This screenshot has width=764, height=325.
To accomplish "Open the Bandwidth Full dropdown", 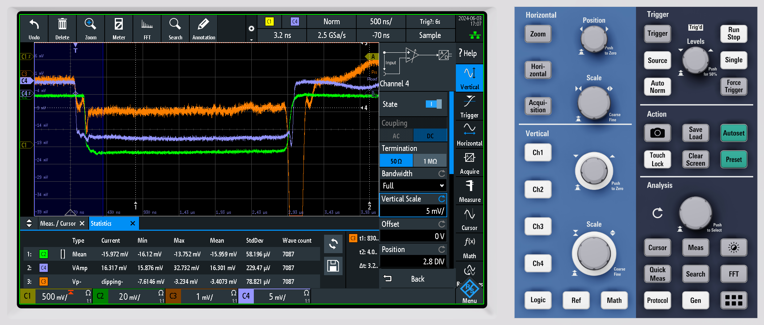I will pyautogui.click(x=413, y=186).
